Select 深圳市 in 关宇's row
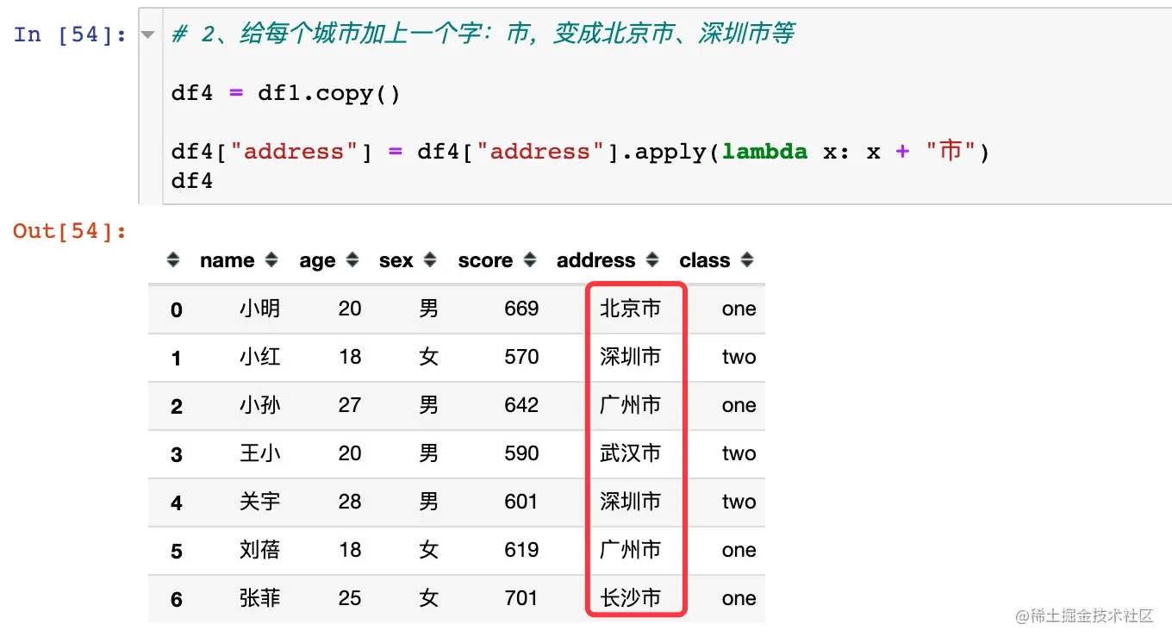This screenshot has height=643, width=1172. pyautogui.click(x=630, y=502)
